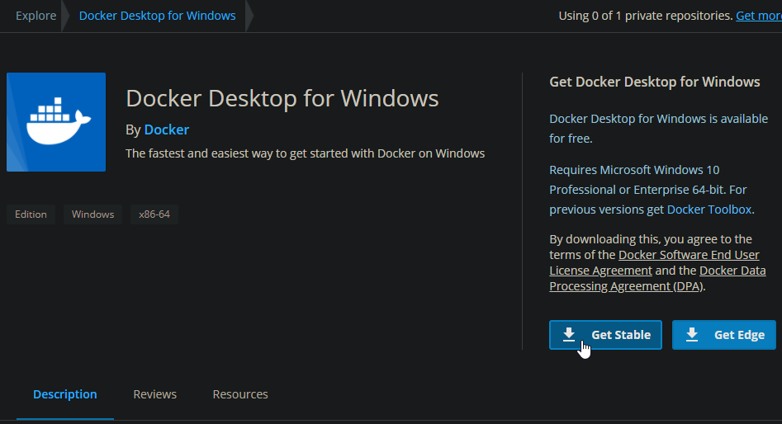Screen dimensions: 782x424
Task: Click the download icon on Get Edge
Action: (692, 334)
